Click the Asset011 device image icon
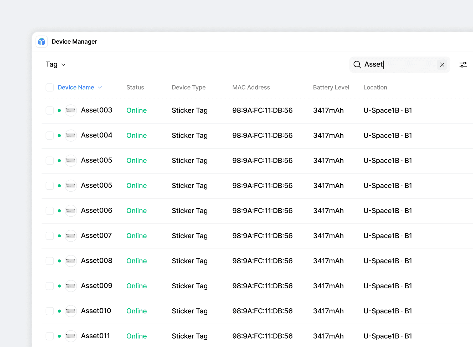Viewport: 473px width, 347px height. (x=71, y=336)
